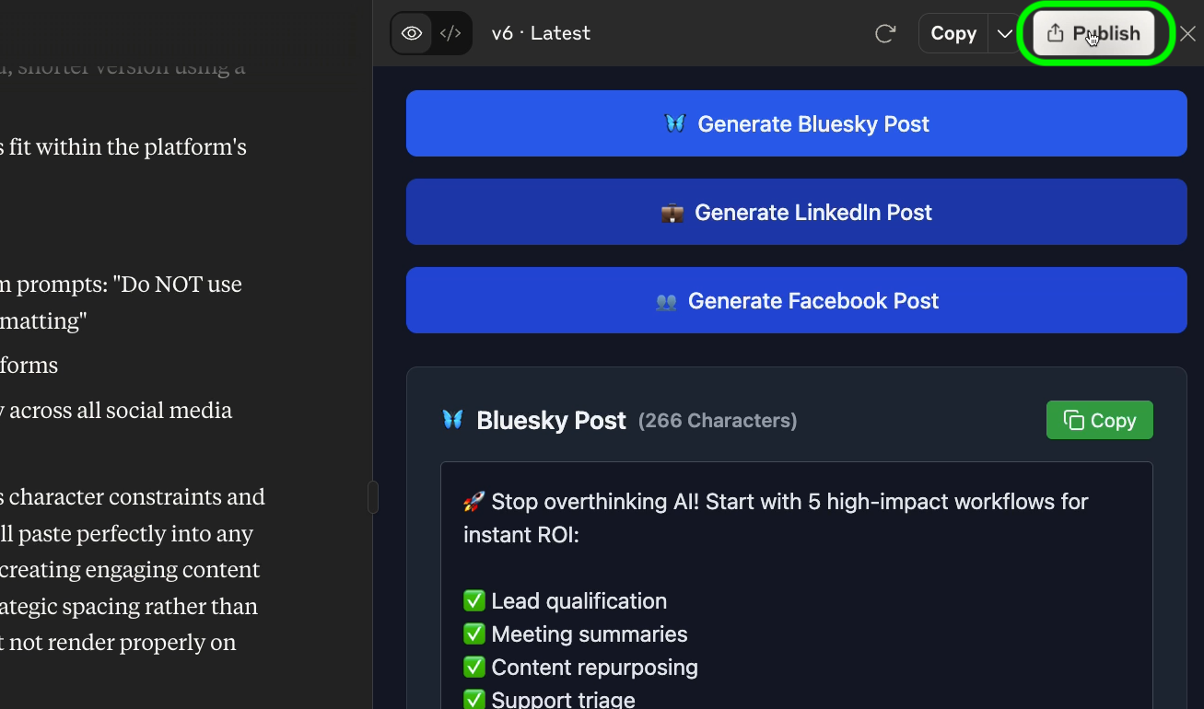Click the 'Content repurposing' line
The image size is (1204, 709).
point(580,668)
